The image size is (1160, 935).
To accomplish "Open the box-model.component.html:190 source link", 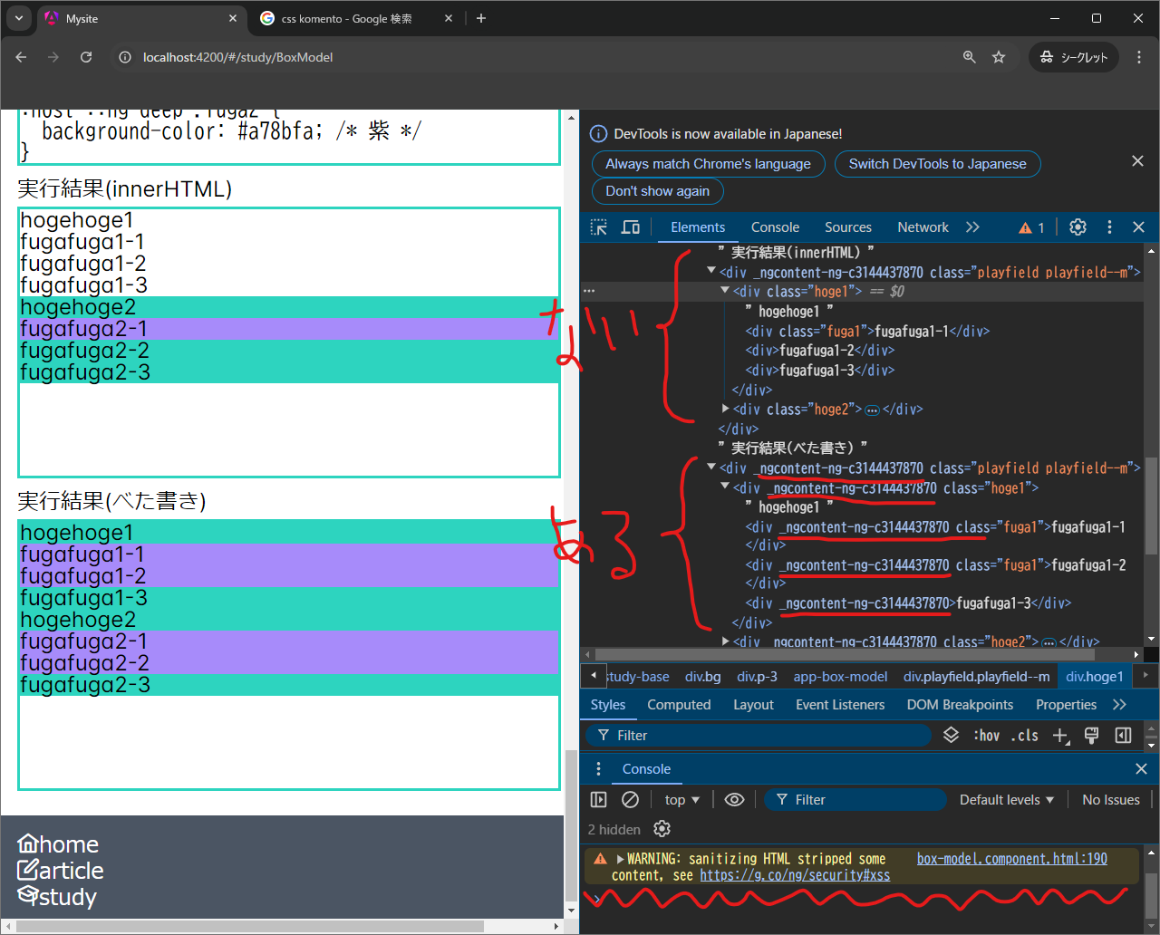I will coord(1011,859).
